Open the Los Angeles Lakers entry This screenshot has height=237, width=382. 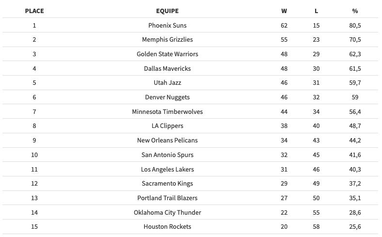[x=167, y=169]
